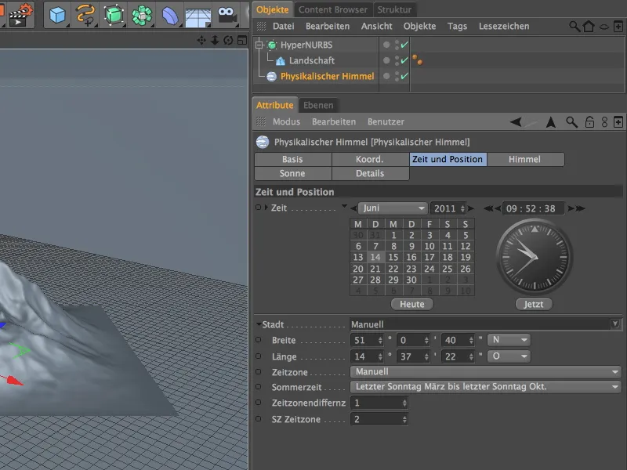The width and height of the screenshot is (627, 470).
Task: Open the spline drawing tool
Action: (x=85, y=14)
